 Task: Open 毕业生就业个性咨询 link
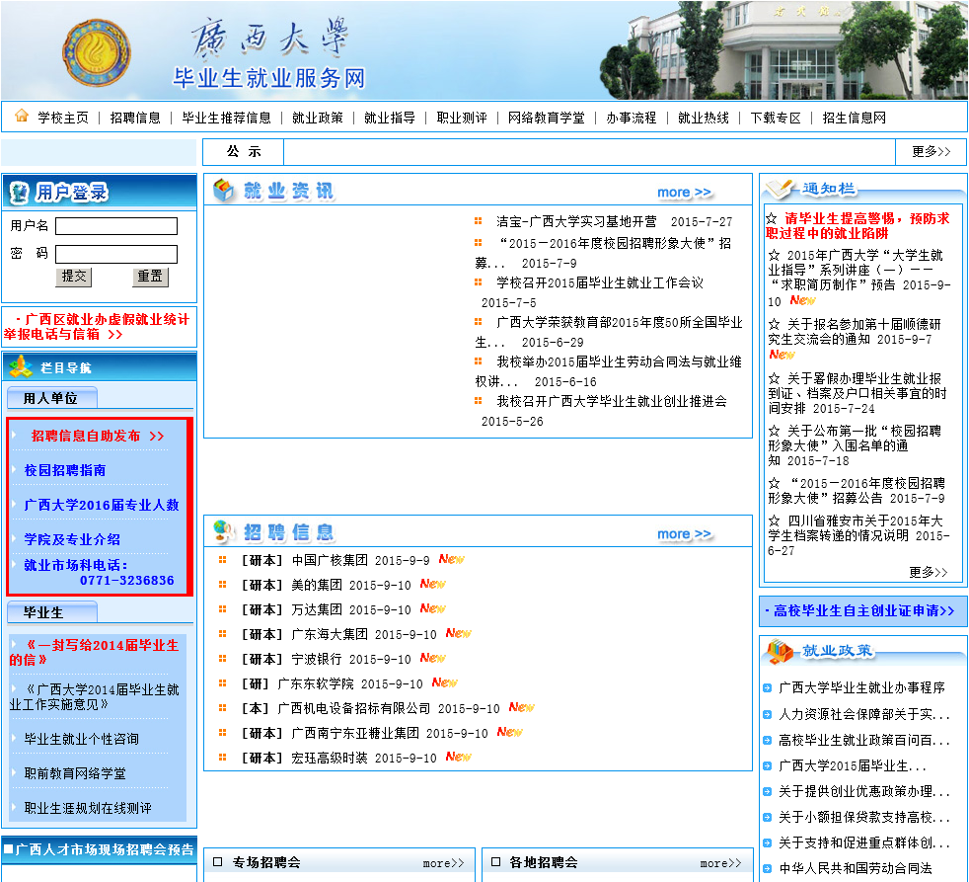(81, 739)
